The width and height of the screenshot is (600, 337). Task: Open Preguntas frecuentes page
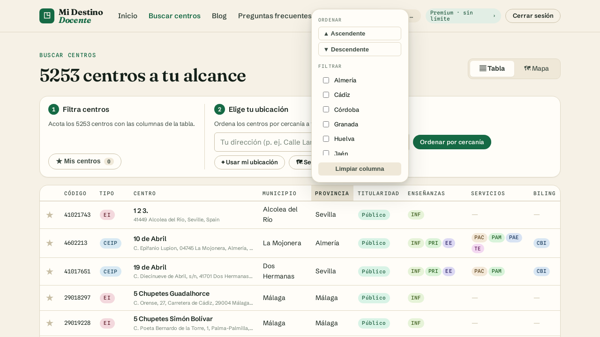tap(275, 16)
